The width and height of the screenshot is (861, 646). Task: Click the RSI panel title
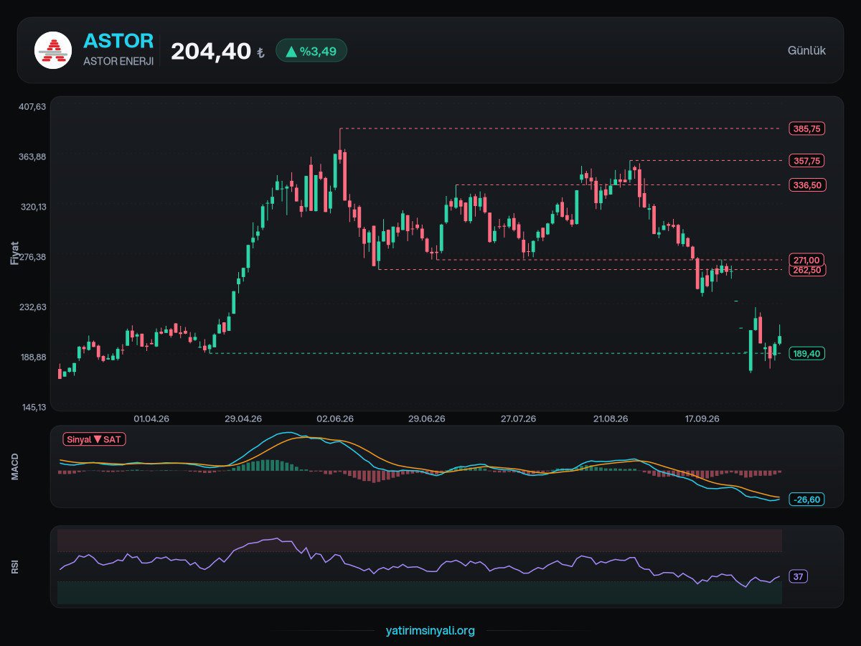click(14, 567)
